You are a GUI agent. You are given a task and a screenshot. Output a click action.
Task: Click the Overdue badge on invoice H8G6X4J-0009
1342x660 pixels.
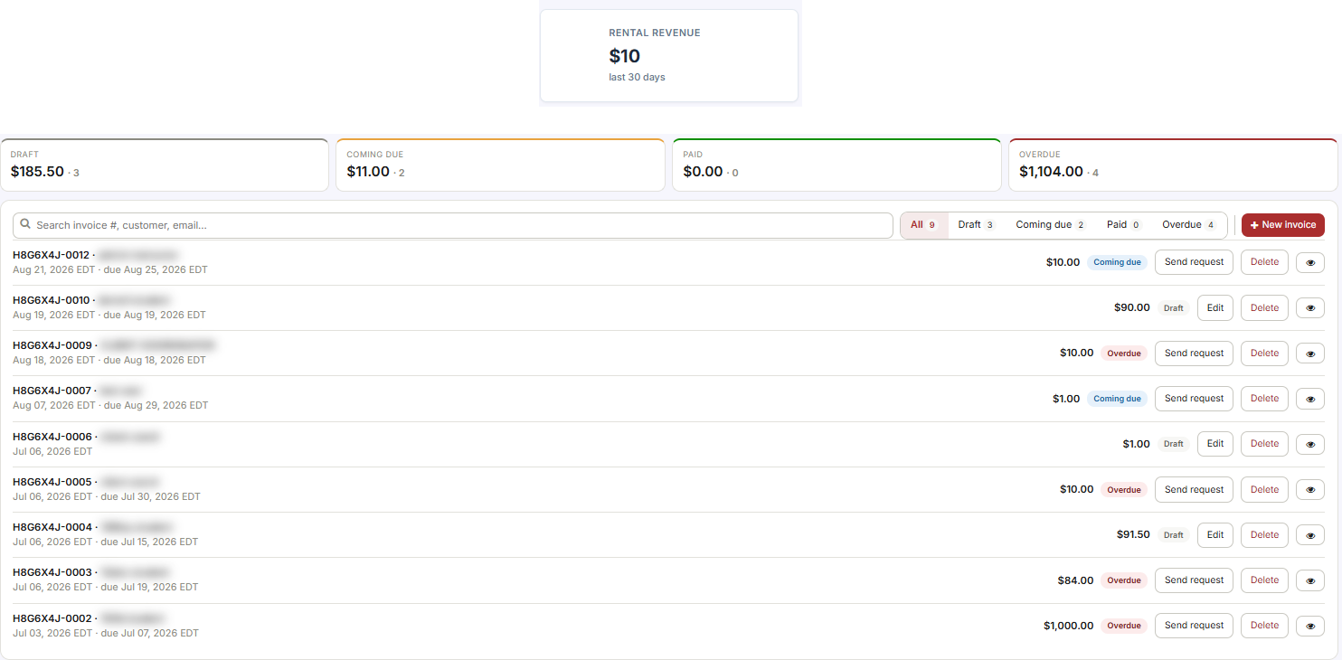click(1124, 354)
